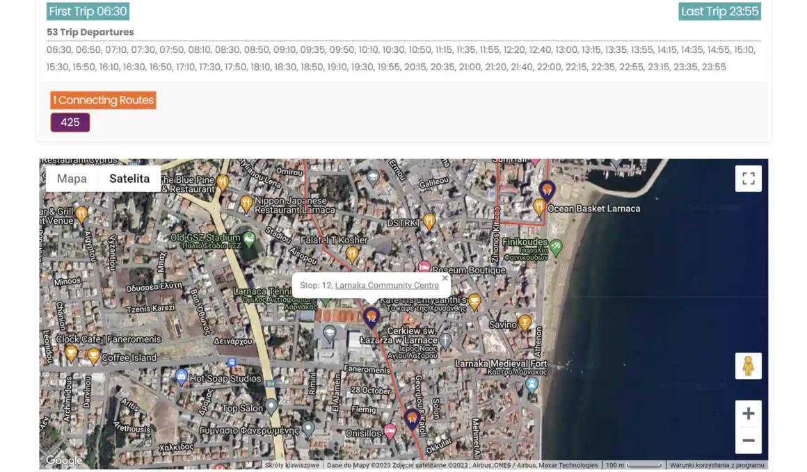
Task: Select the bus stop marker near Onisillos
Action: [412, 418]
